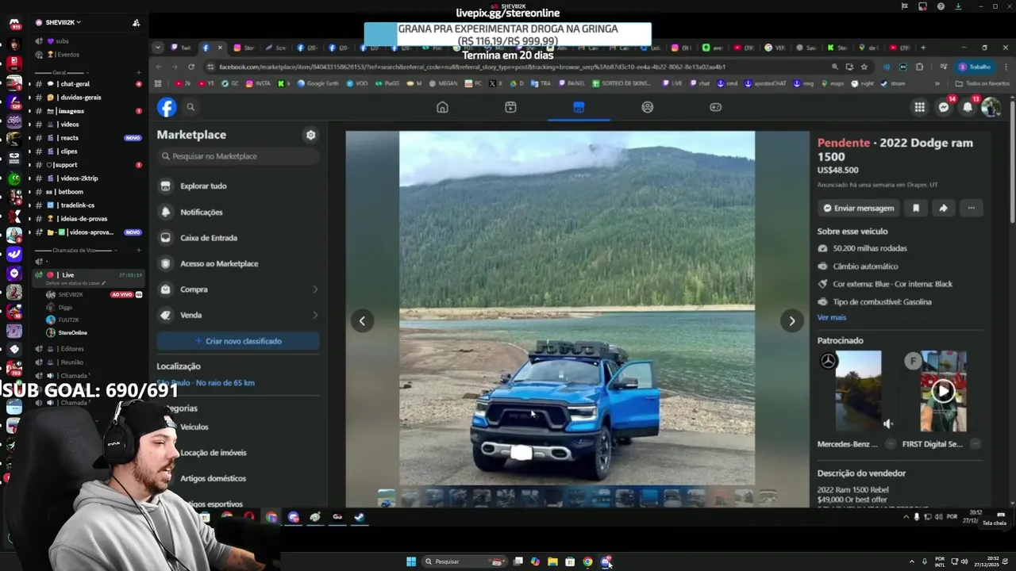Open the reacts Discord channel

click(87, 138)
